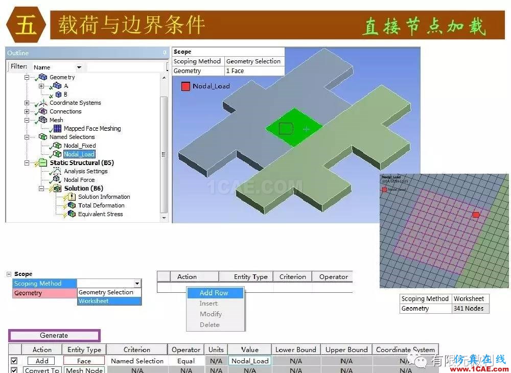Open the Scoping Method dropdown arrow
Viewport: 511px width, 373px height.
click(137, 284)
